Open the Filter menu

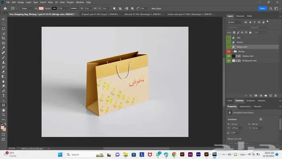pyautogui.click(x=50, y=2)
